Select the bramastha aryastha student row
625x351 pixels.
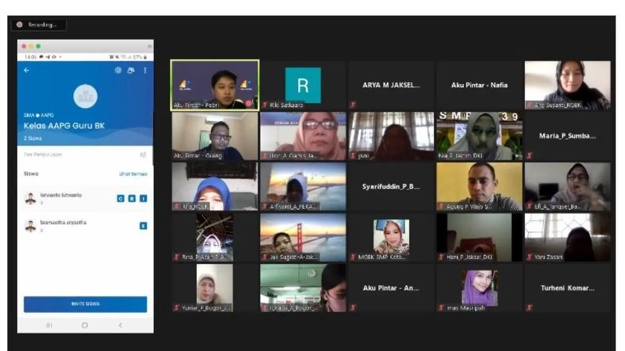[85, 226]
